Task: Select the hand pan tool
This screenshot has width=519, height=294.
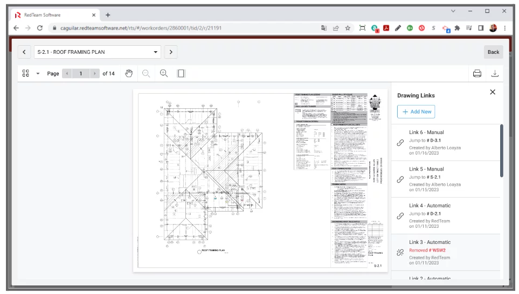Action: [129, 73]
